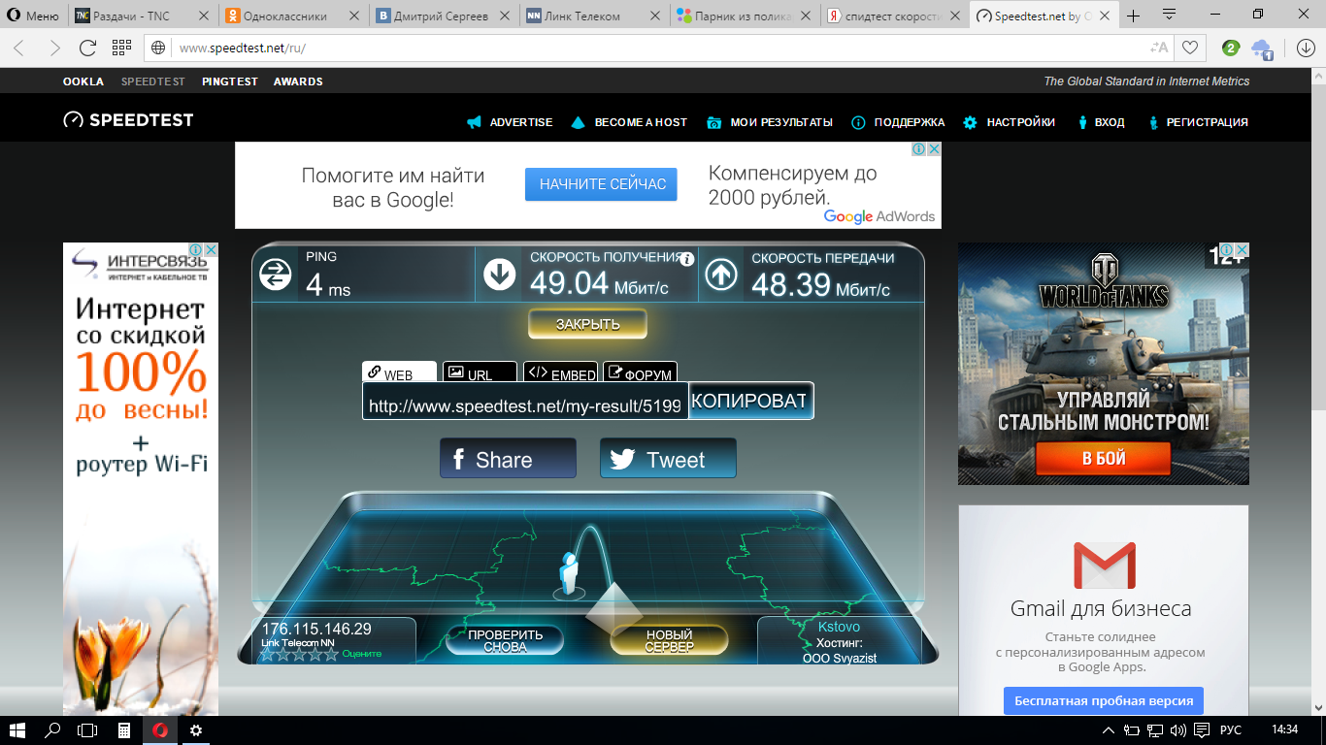Switch to the Раздачи - TNC tab

pyautogui.click(x=143, y=16)
